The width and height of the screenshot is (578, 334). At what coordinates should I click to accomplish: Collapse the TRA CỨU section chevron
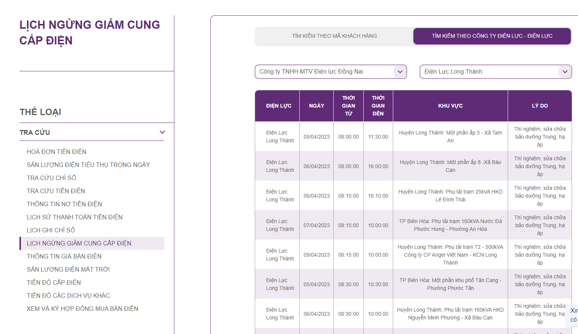[162, 132]
